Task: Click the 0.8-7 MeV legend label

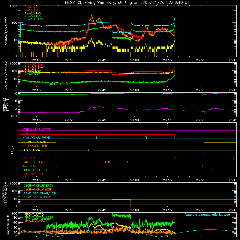Action: point(33,70)
